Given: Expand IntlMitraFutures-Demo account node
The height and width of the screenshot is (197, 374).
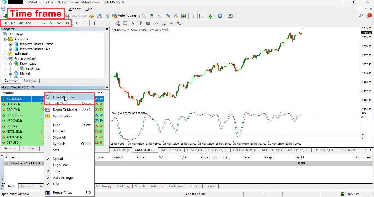Looking at the screenshot, I should tap(10, 44).
